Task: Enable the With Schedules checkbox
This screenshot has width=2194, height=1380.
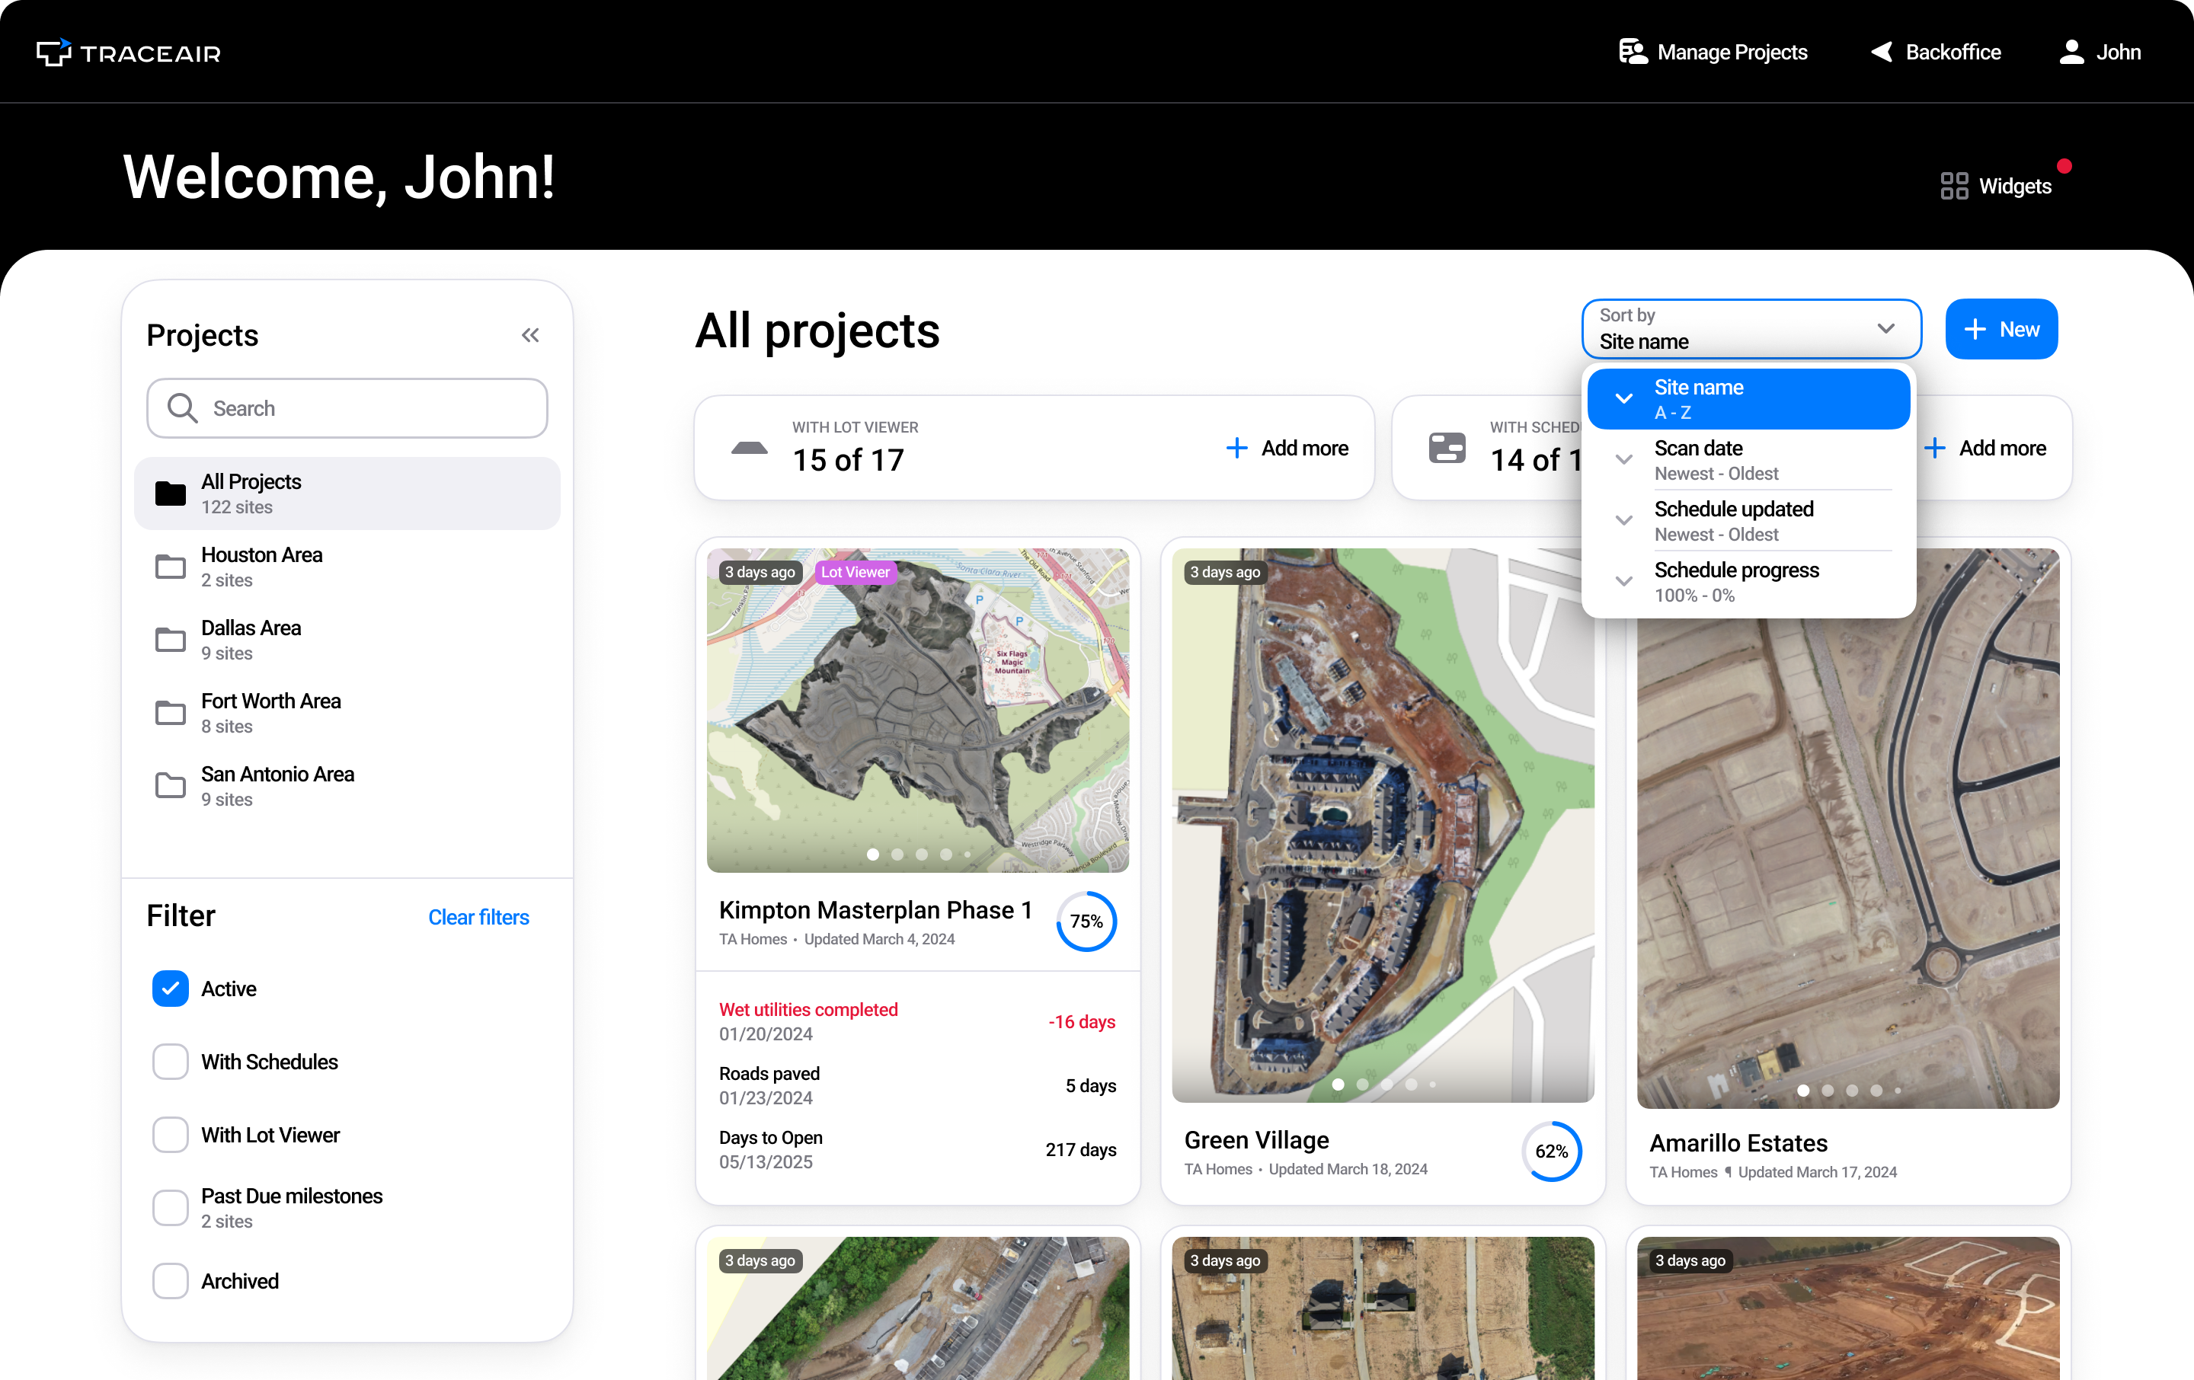Action: [171, 1061]
